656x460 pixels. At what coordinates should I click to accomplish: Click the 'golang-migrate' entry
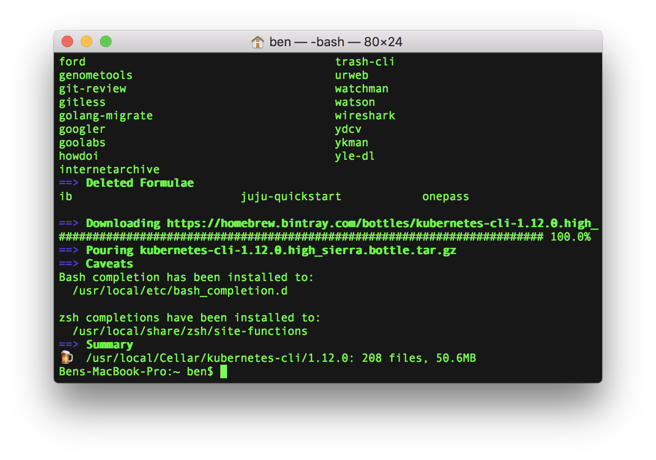tap(106, 115)
